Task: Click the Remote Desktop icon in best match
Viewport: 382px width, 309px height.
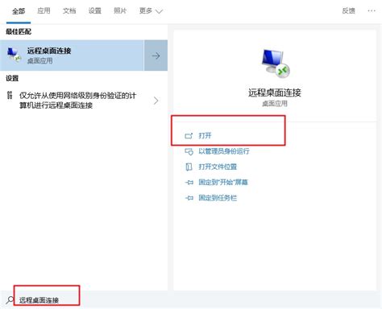Action: (14, 56)
